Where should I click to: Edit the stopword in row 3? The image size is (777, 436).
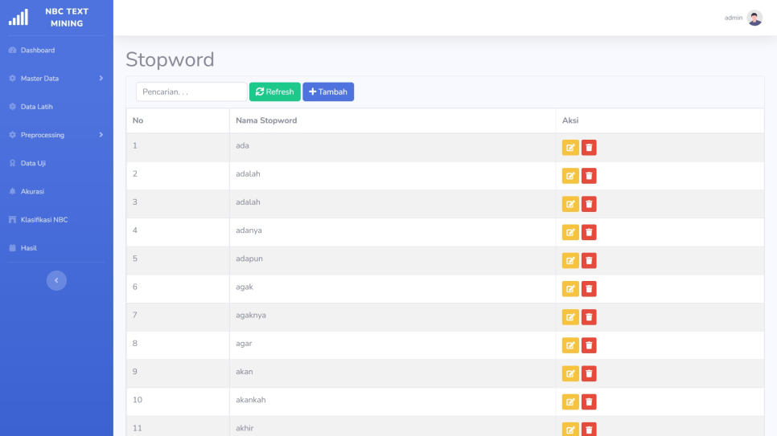[x=570, y=204]
